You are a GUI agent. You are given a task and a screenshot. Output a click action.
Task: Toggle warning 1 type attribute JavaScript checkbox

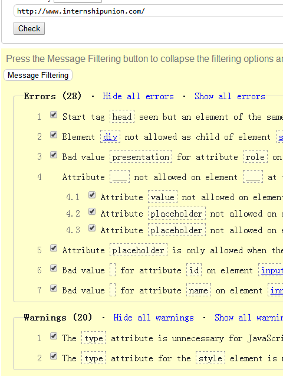pos(54,336)
